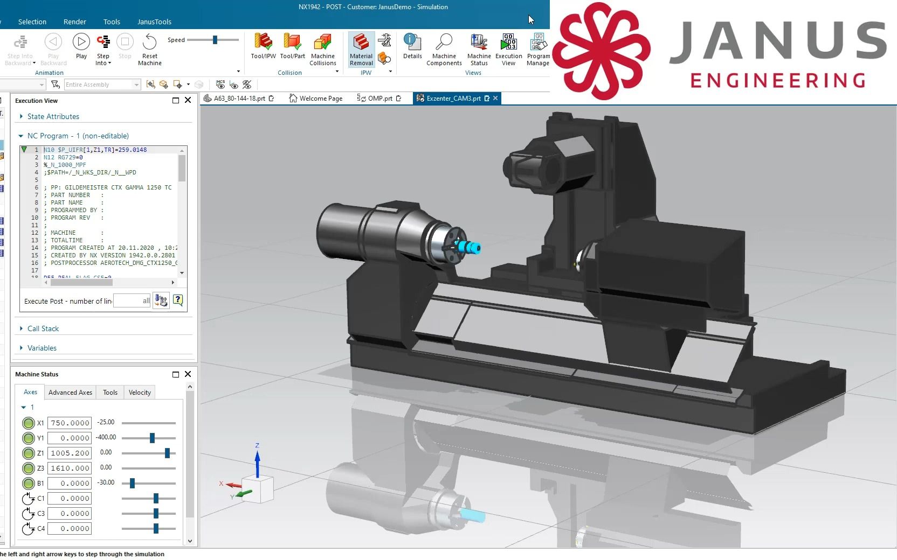This screenshot has height=560, width=897.
Task: Enable Tool/Part collision check
Action: coord(292,46)
